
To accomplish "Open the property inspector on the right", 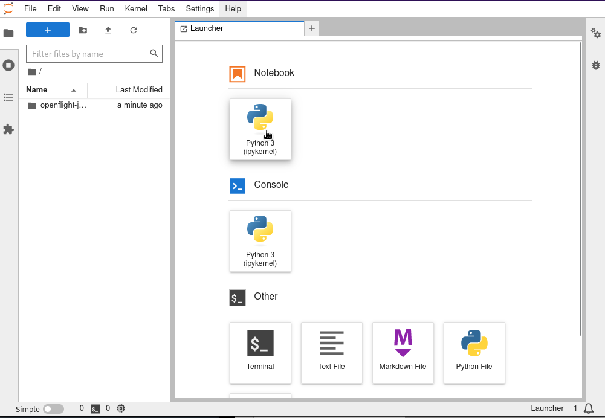I will point(596,34).
